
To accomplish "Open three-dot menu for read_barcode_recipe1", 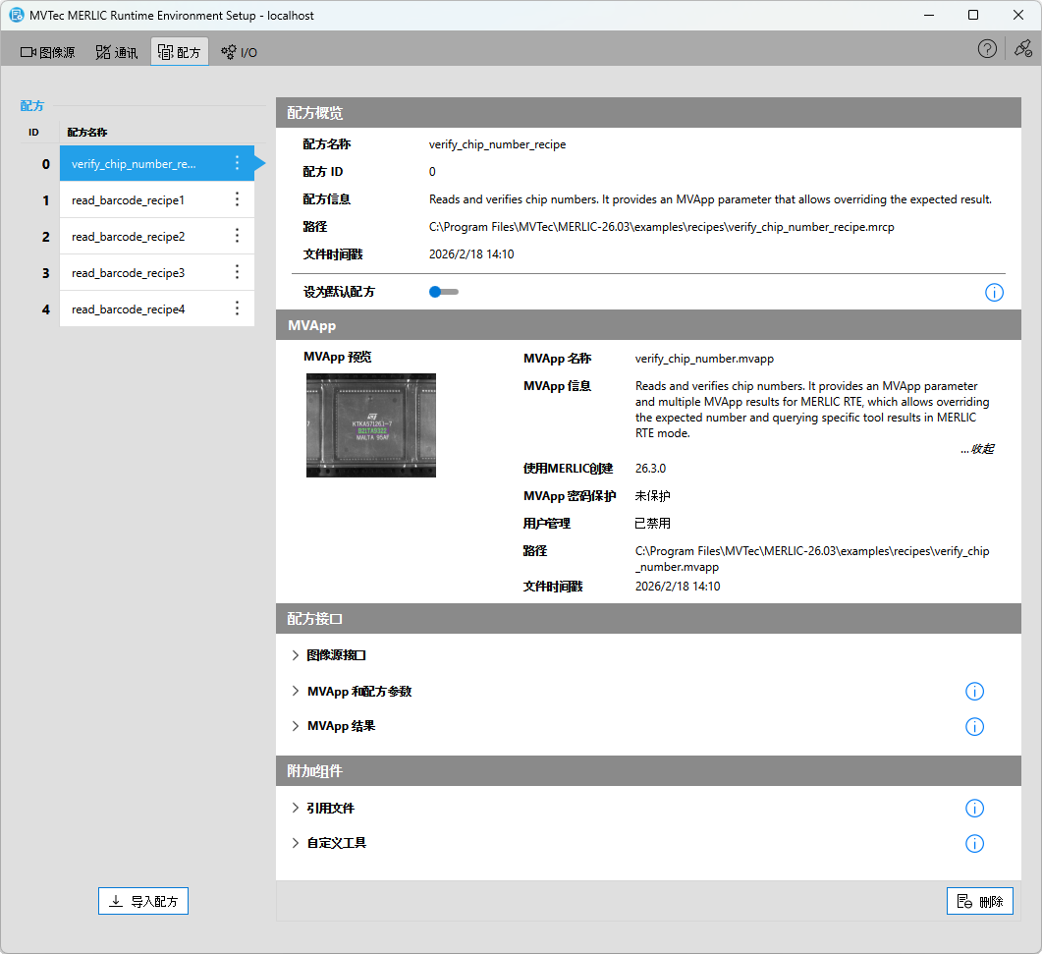I will coord(237,199).
